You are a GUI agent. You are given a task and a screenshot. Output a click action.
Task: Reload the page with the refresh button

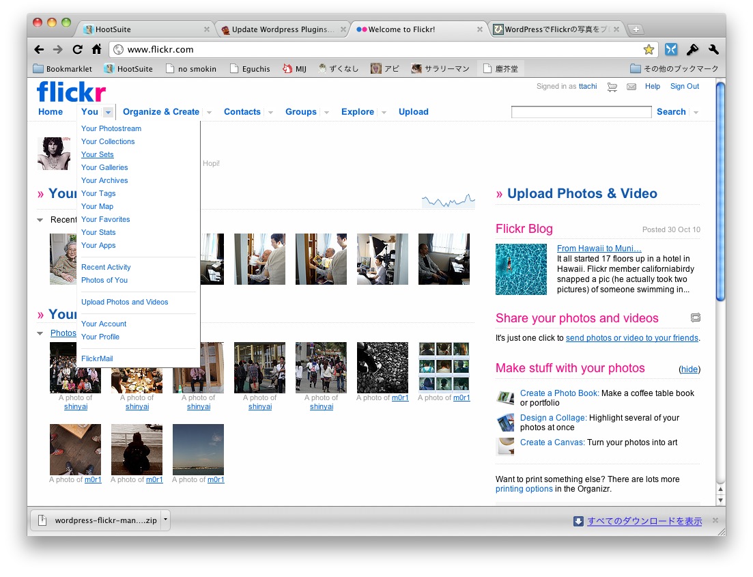(77, 49)
